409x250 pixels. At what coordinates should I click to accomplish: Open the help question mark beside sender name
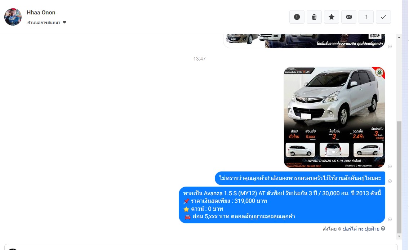(x=383, y=228)
